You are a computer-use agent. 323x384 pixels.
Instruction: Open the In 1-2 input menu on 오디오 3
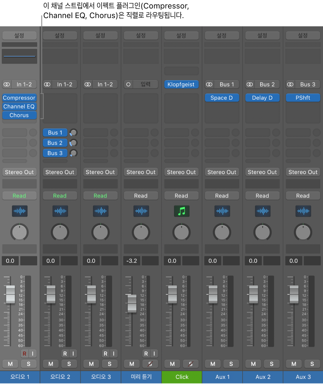click(x=105, y=85)
